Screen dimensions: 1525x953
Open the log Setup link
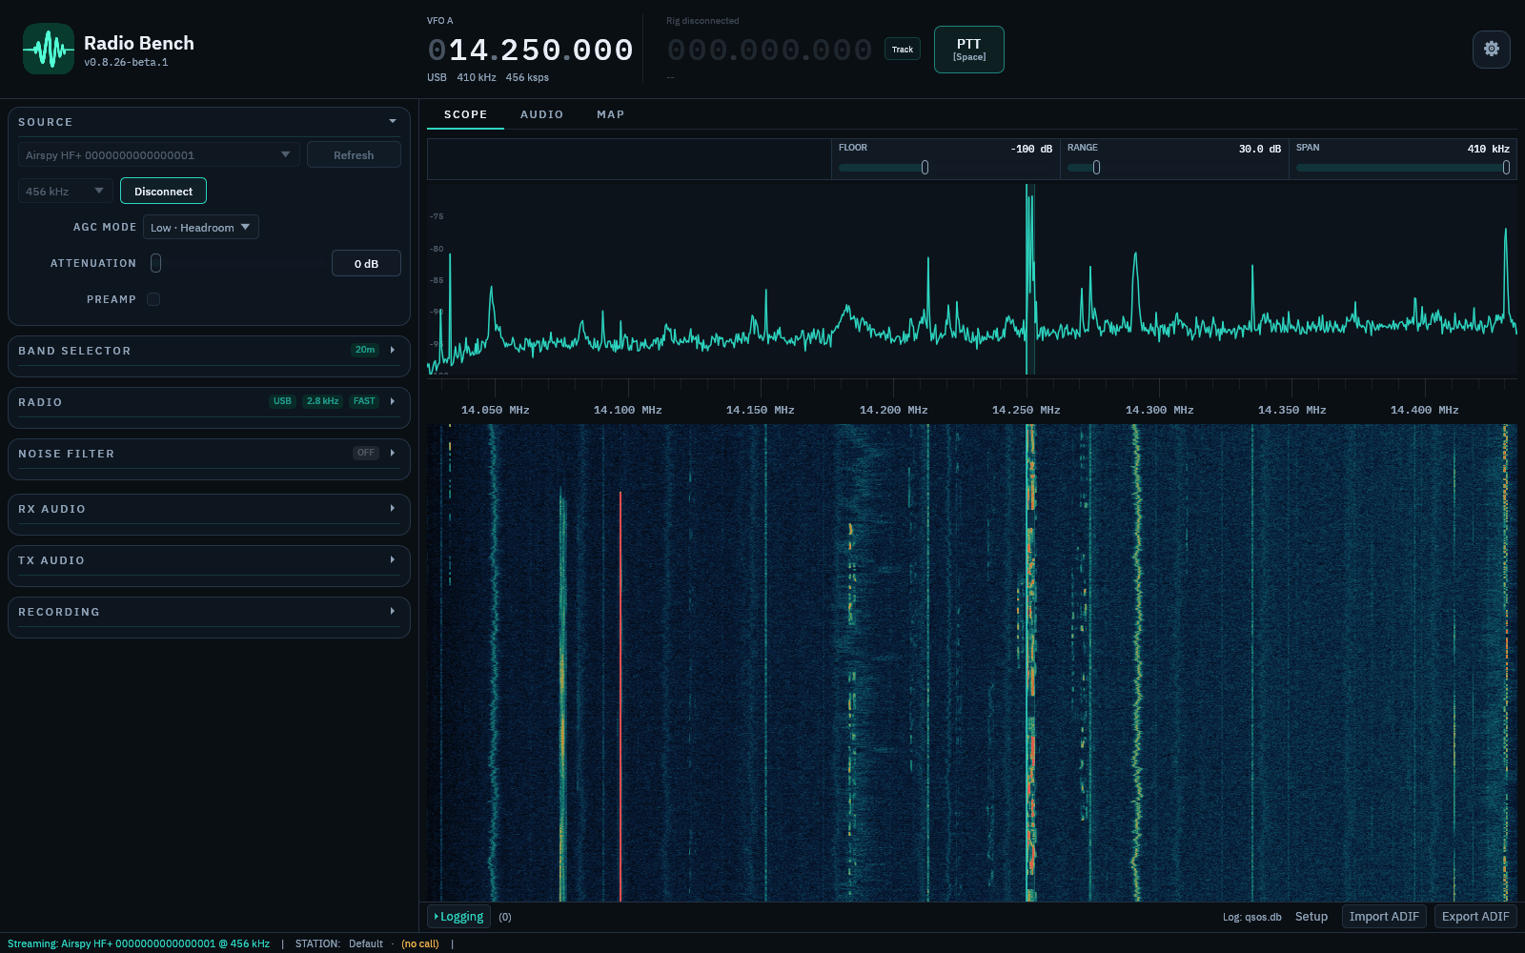(1311, 916)
